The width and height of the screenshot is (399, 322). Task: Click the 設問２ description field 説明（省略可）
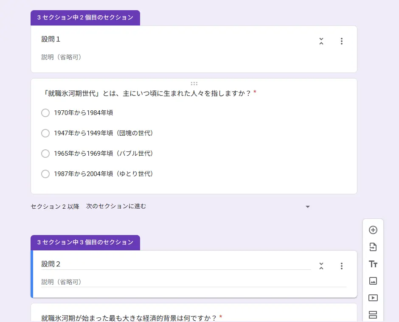[x=194, y=282]
